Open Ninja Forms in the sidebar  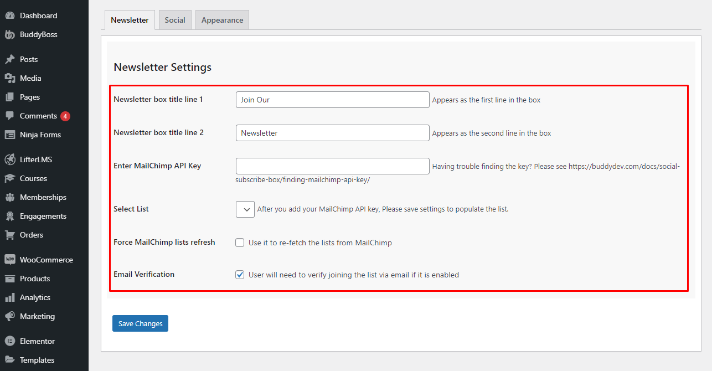tap(40, 135)
